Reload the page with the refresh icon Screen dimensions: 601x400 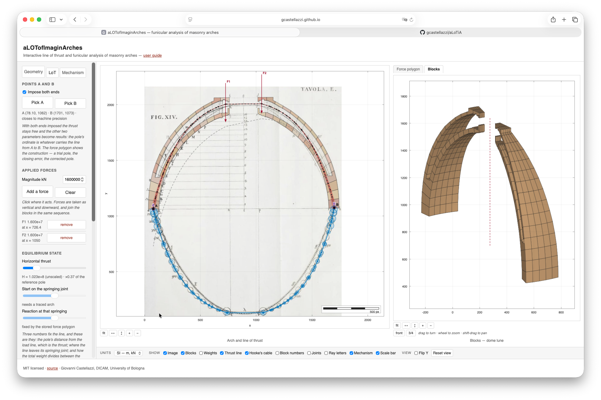[x=411, y=20]
